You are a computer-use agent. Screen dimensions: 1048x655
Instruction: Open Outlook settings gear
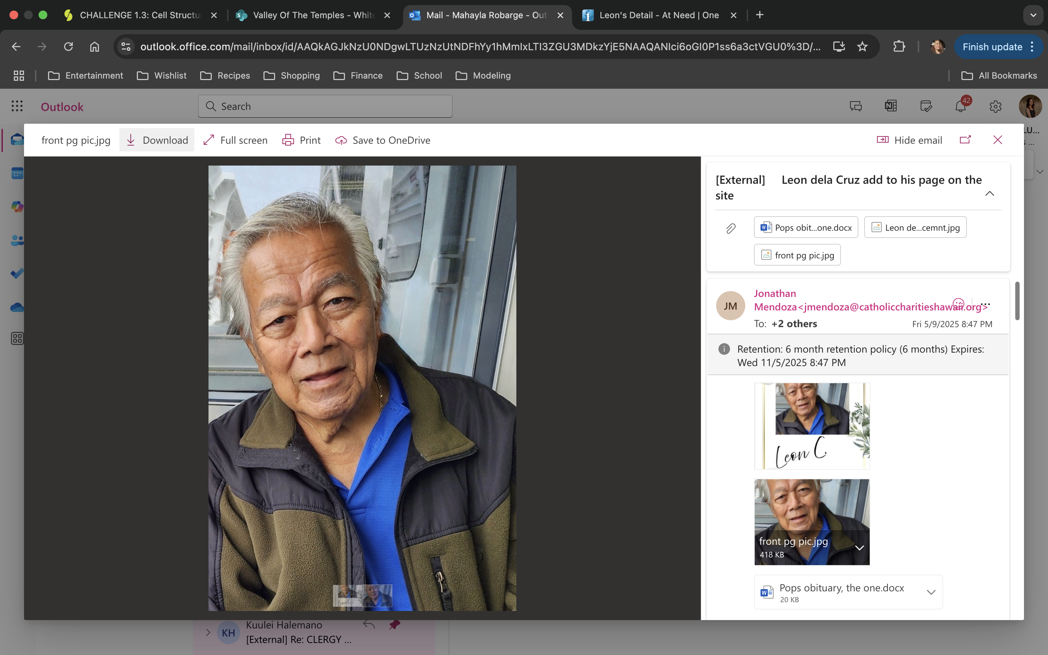(x=995, y=107)
